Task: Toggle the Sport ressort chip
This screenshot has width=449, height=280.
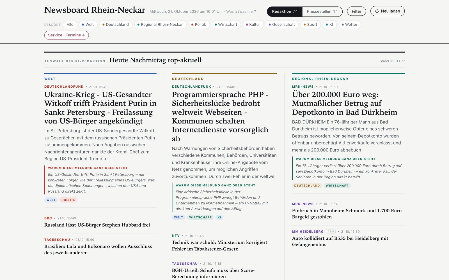Action: [310, 25]
